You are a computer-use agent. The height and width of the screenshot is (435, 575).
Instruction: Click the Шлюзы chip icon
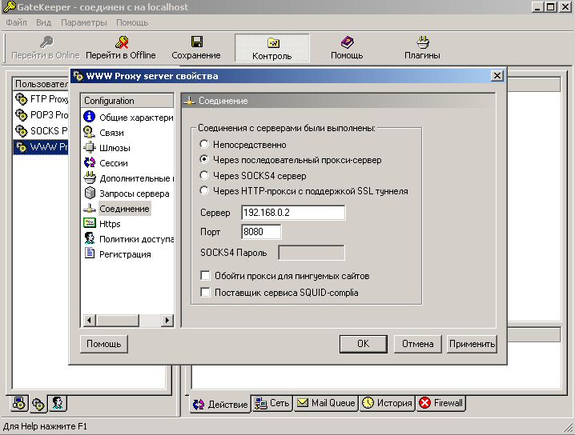90,148
